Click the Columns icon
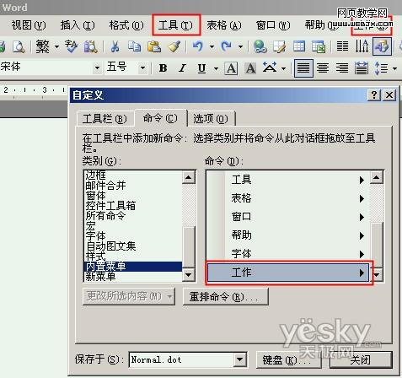 coord(342,46)
